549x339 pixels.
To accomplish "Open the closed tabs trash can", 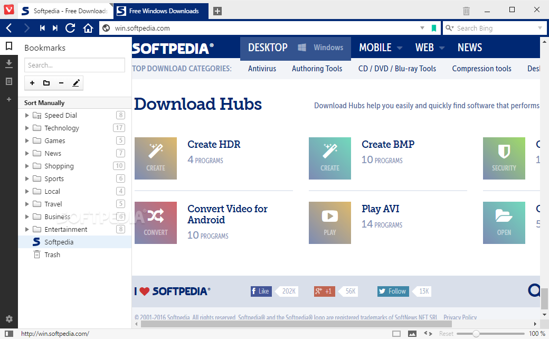I will [466, 11].
